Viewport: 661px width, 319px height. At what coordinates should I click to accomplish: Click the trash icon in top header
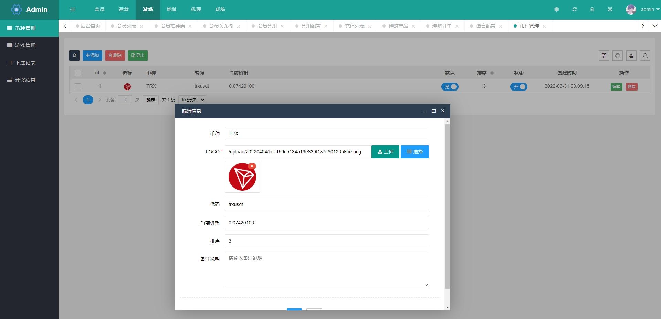pyautogui.click(x=592, y=9)
